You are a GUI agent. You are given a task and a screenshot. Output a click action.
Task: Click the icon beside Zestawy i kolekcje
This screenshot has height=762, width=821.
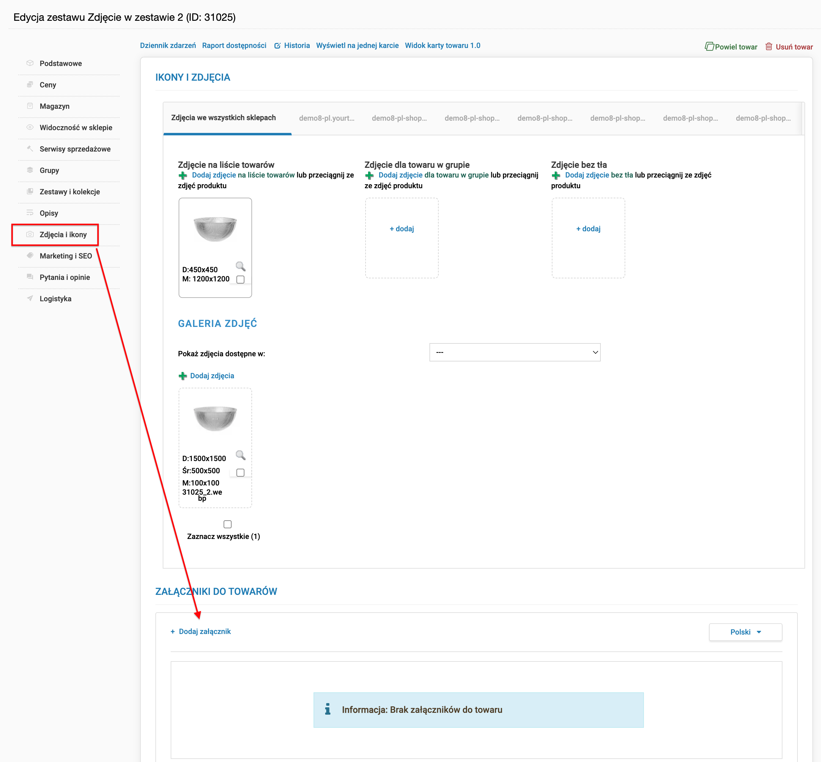click(x=30, y=191)
